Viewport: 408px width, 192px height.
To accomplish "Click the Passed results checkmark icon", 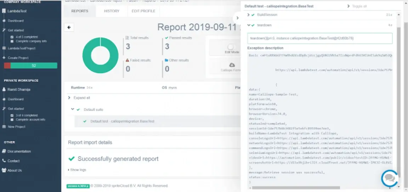I will (166, 38).
